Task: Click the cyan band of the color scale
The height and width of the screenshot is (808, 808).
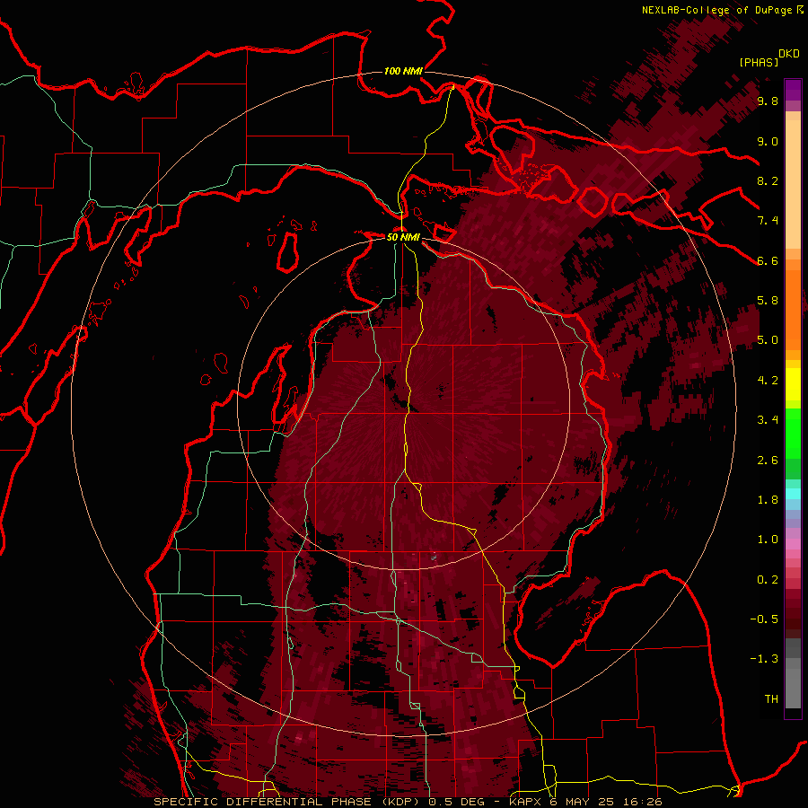Action: [793, 494]
